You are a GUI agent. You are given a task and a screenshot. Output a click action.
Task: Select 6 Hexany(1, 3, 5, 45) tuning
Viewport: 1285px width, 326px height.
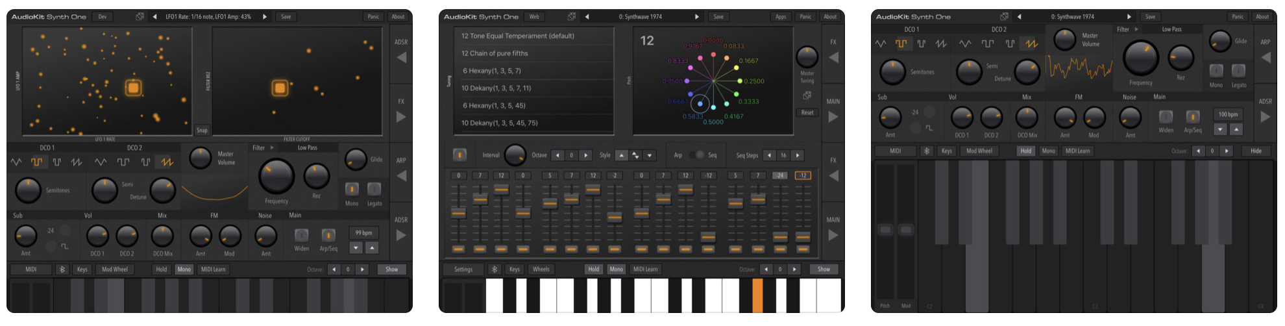click(x=534, y=105)
